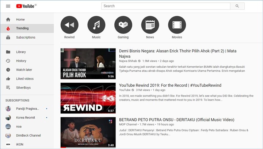
Task: Click description starting 'Judul : DERITAKU'
Action: click(184, 132)
